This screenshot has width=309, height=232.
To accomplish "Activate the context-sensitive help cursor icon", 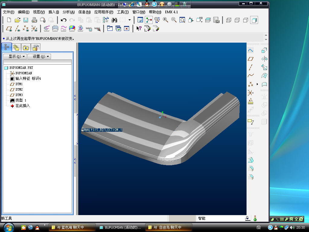I will [139, 29].
